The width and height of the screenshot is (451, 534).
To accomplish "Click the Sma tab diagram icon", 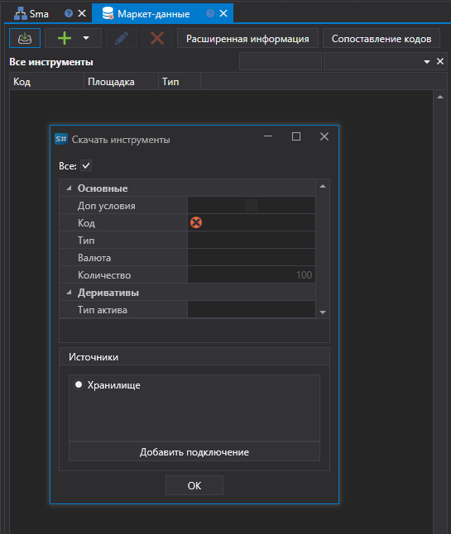I will pos(21,13).
